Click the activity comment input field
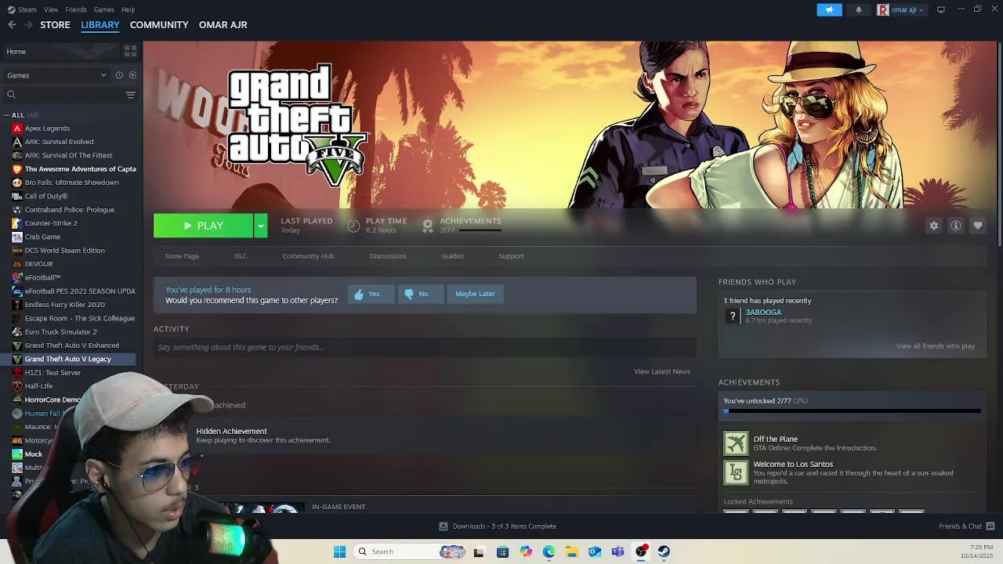The width and height of the screenshot is (1003, 564). click(x=425, y=347)
